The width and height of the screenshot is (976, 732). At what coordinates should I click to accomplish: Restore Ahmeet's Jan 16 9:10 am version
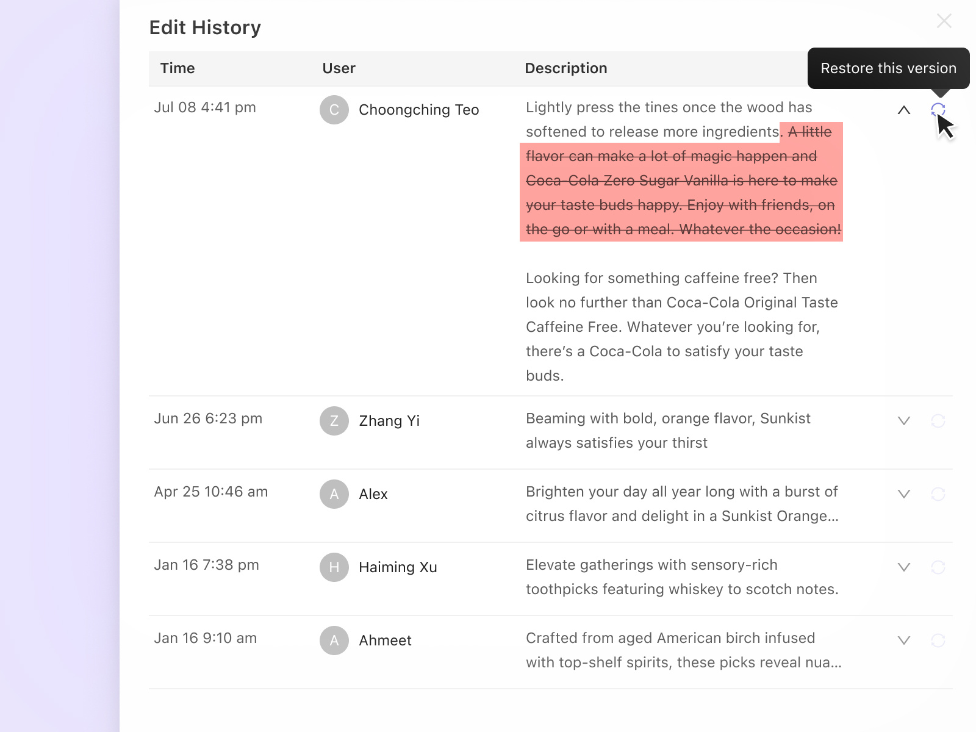[939, 640]
